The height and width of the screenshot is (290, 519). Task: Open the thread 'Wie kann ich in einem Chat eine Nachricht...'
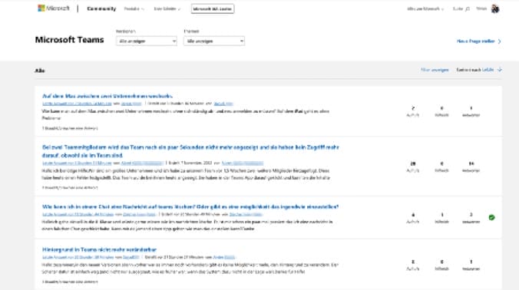tap(190, 206)
